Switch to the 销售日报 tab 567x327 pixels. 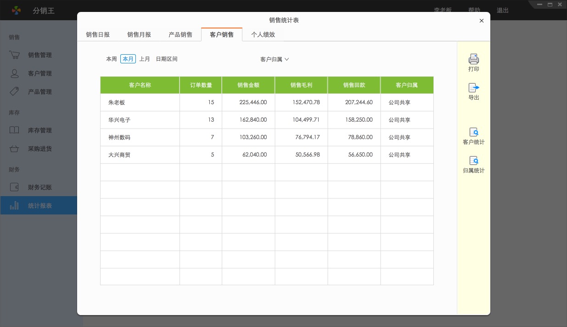coord(98,34)
